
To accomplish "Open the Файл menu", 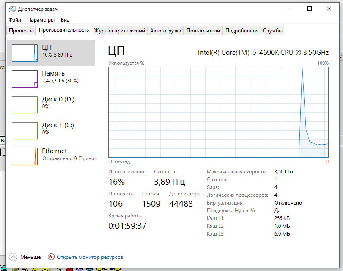I will point(15,20).
